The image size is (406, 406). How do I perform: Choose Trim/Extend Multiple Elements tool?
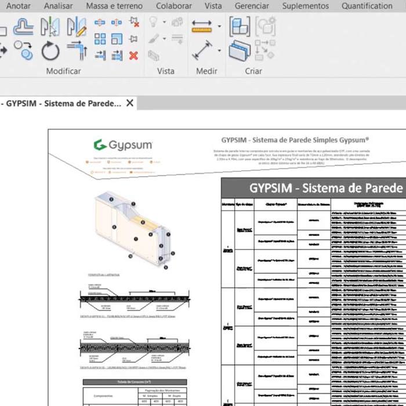[x=117, y=56]
